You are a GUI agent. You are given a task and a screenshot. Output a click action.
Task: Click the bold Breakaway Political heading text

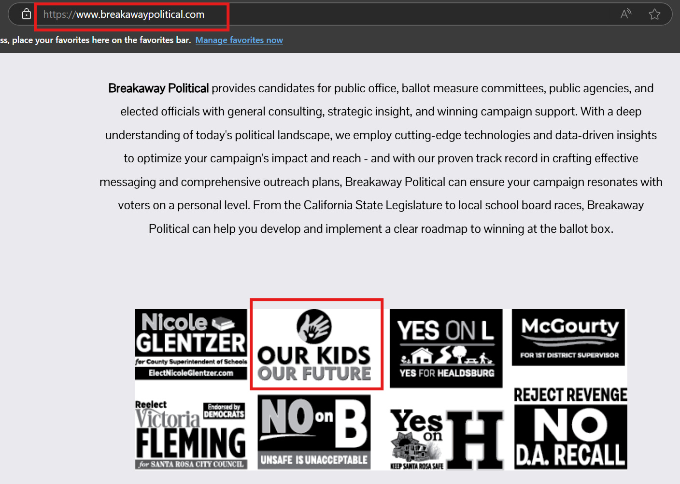(158, 88)
